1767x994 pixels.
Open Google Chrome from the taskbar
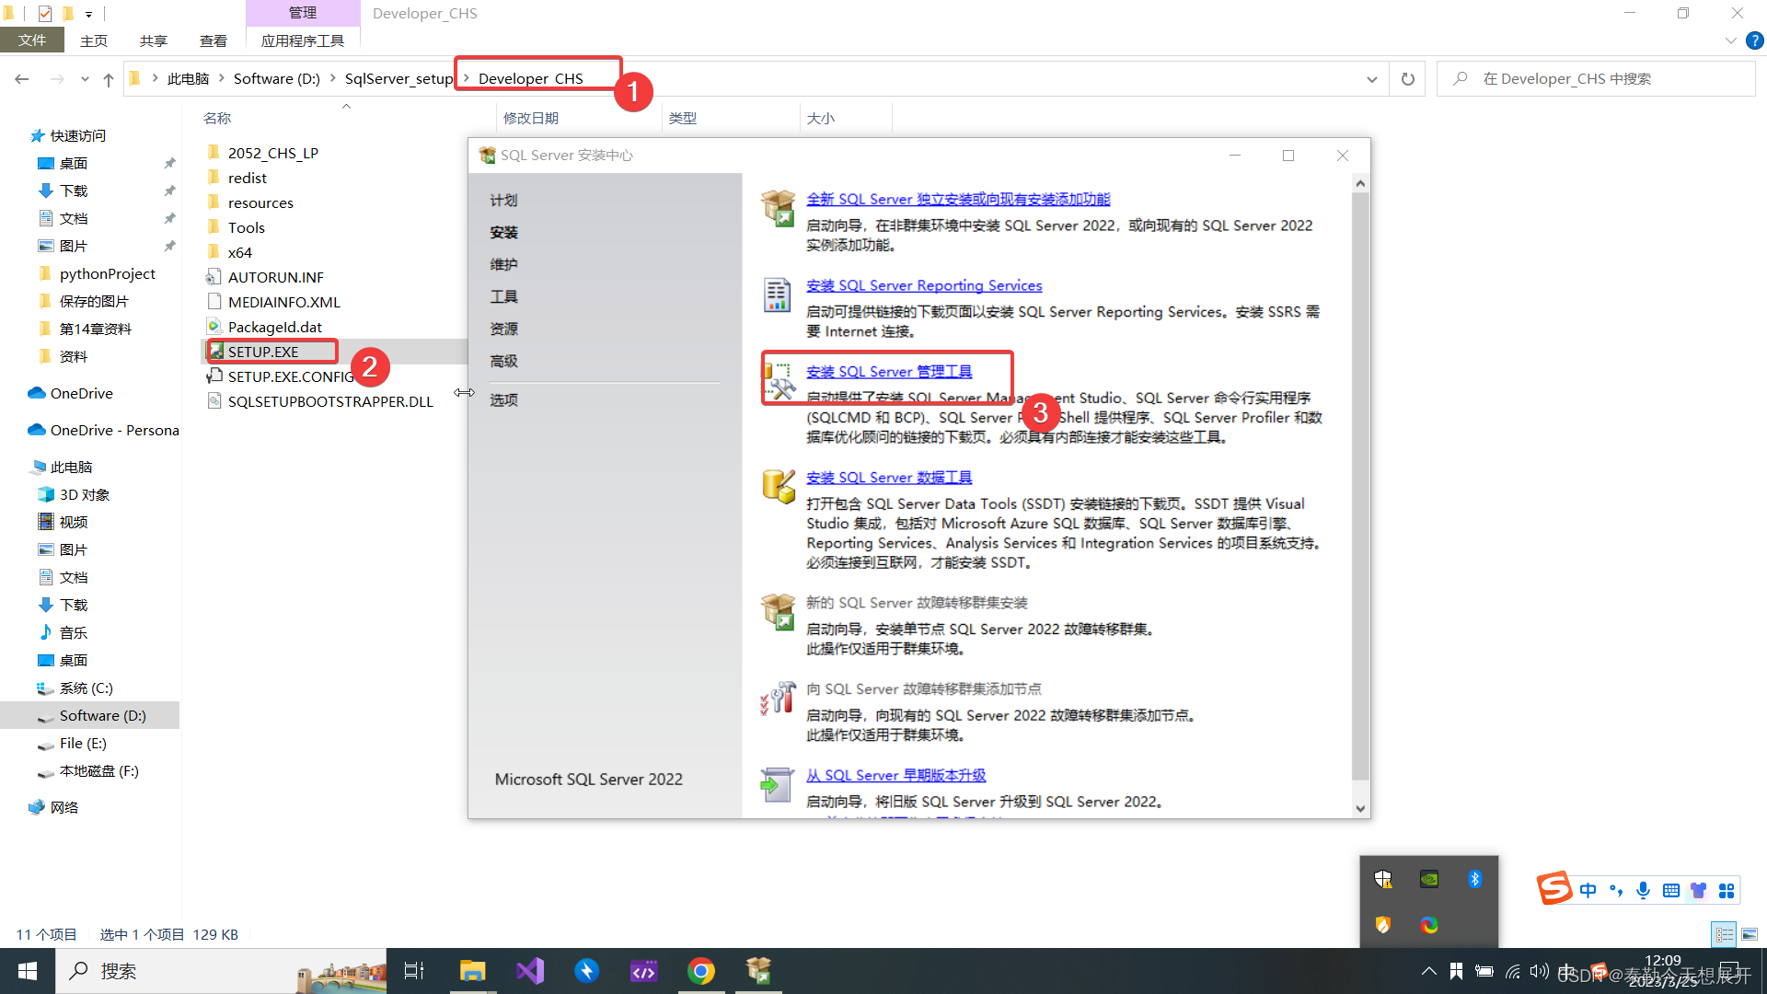pyautogui.click(x=701, y=971)
